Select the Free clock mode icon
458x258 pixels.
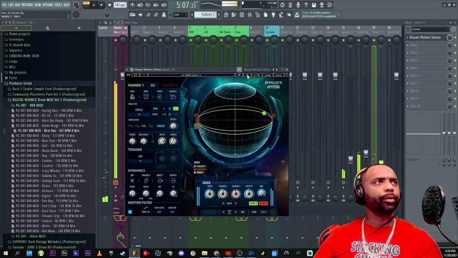point(146,97)
